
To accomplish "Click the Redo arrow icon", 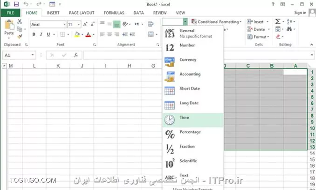I will (x=39, y=4).
